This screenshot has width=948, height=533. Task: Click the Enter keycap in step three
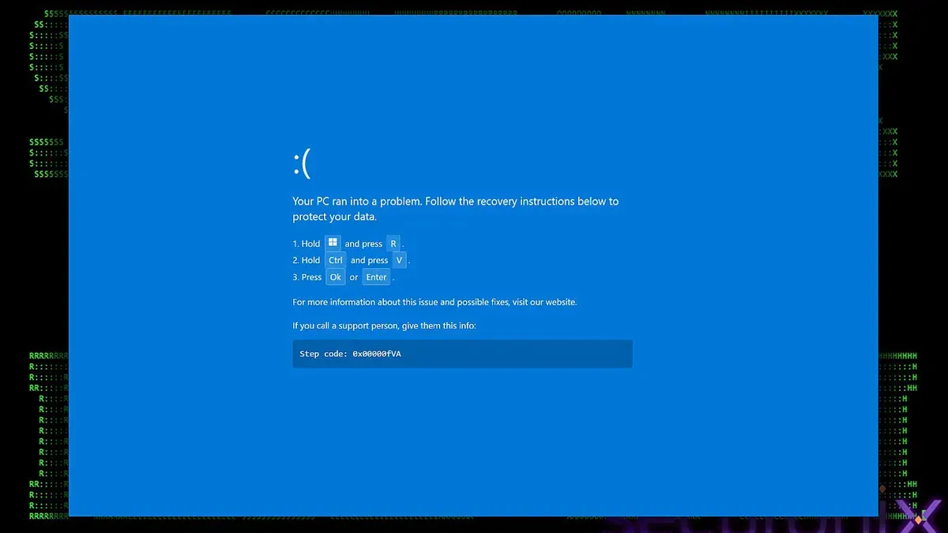pos(376,276)
